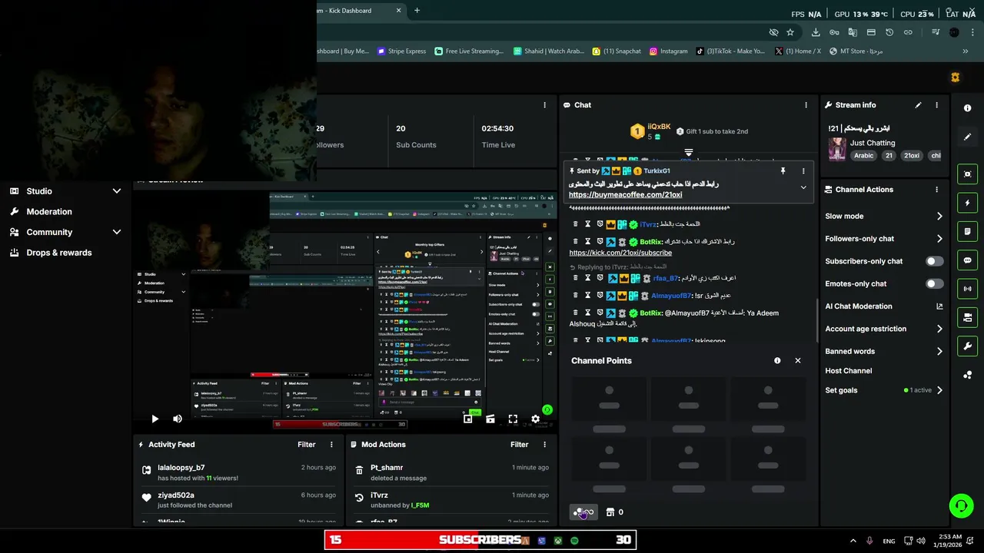The image size is (984, 553).
Task: Open preview player settings gear
Action: pyautogui.click(x=535, y=419)
